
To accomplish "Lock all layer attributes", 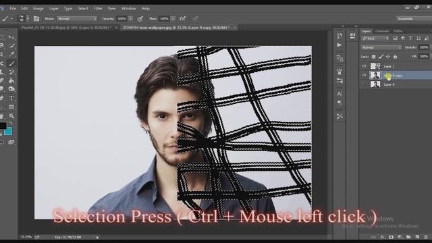I will point(395,57).
